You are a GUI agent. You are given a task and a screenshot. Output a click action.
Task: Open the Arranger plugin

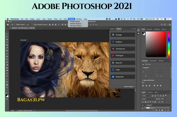point(123,35)
